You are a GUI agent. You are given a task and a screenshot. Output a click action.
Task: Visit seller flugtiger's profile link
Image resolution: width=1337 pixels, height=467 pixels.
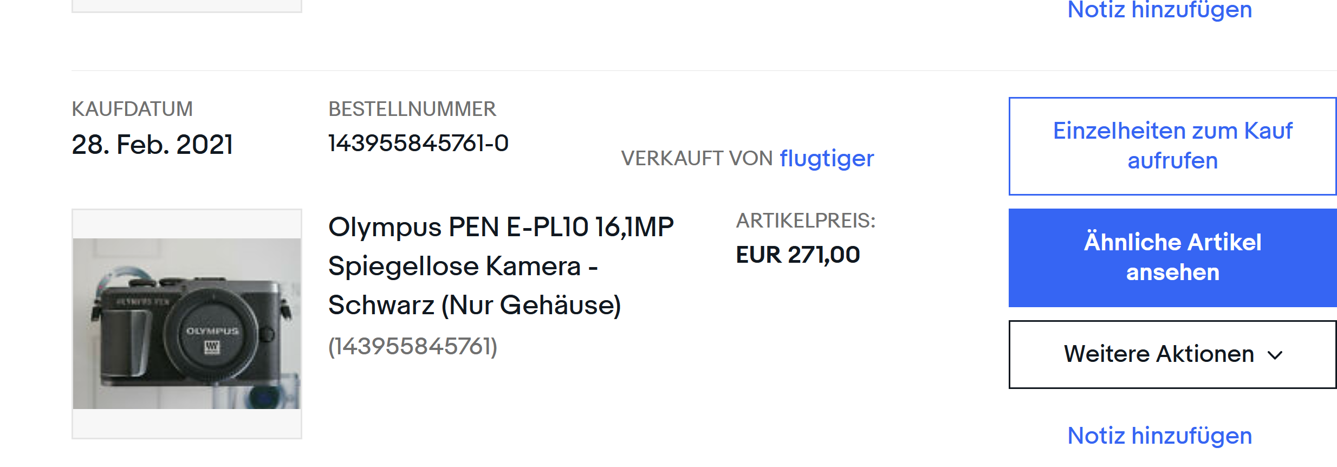tap(827, 159)
